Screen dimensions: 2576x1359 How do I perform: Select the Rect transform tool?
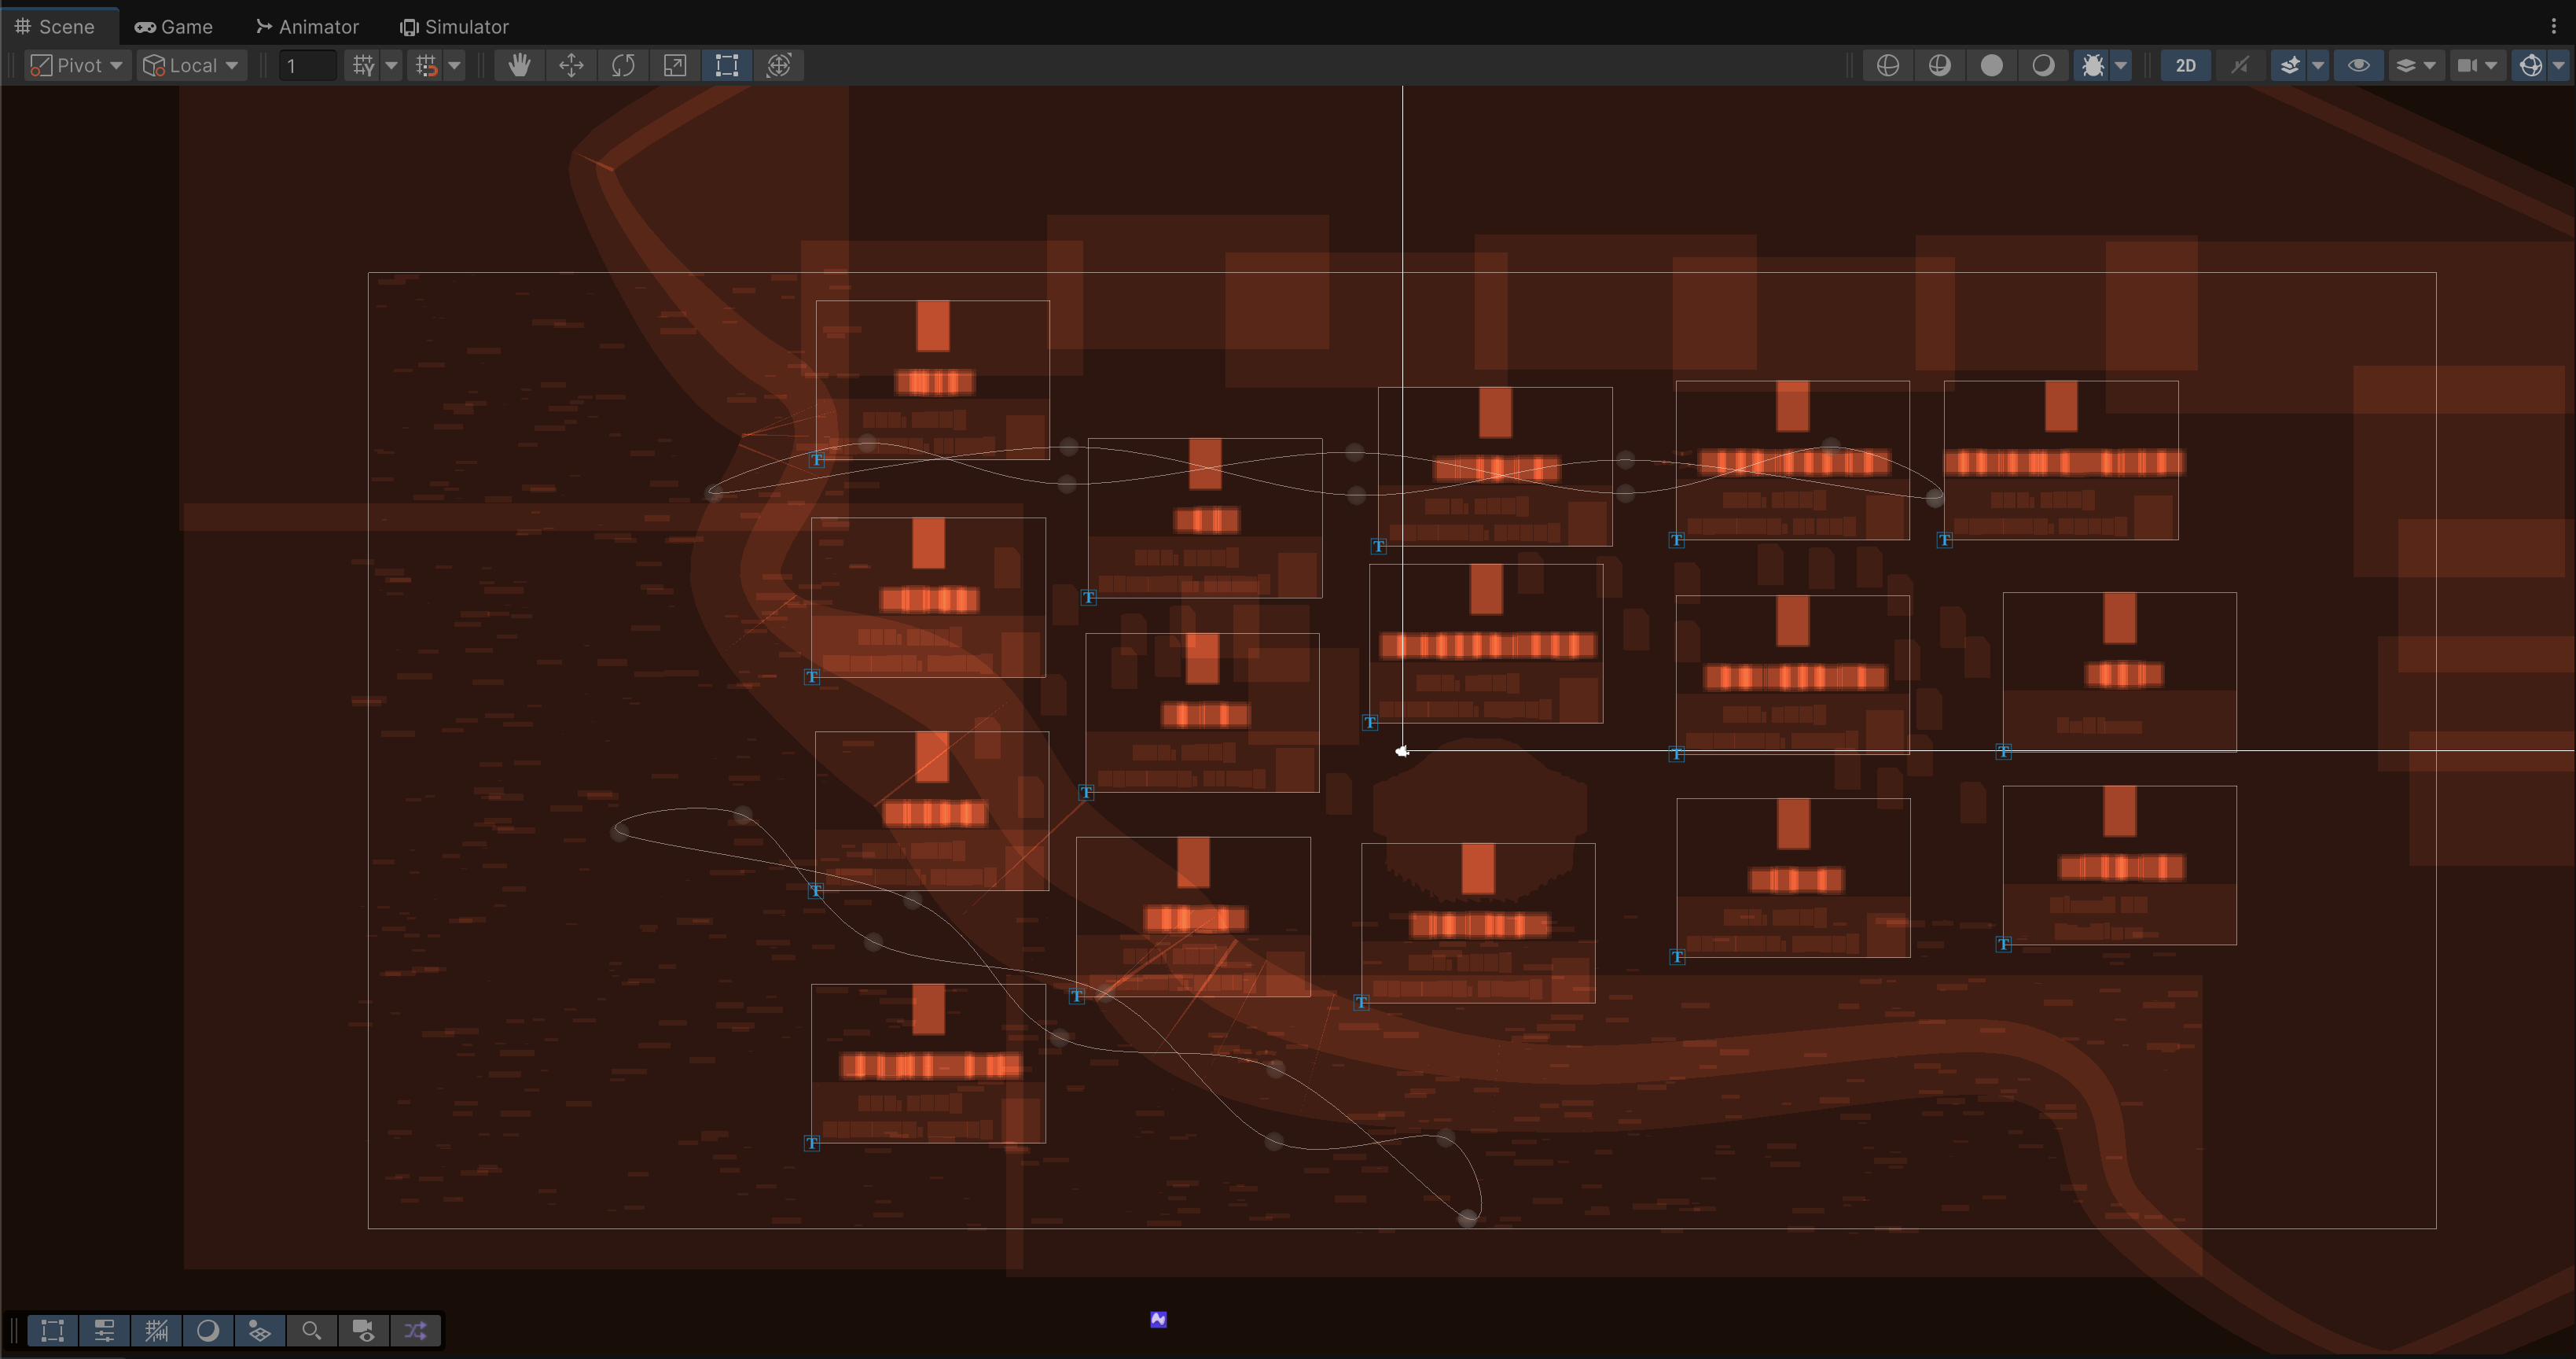727,66
